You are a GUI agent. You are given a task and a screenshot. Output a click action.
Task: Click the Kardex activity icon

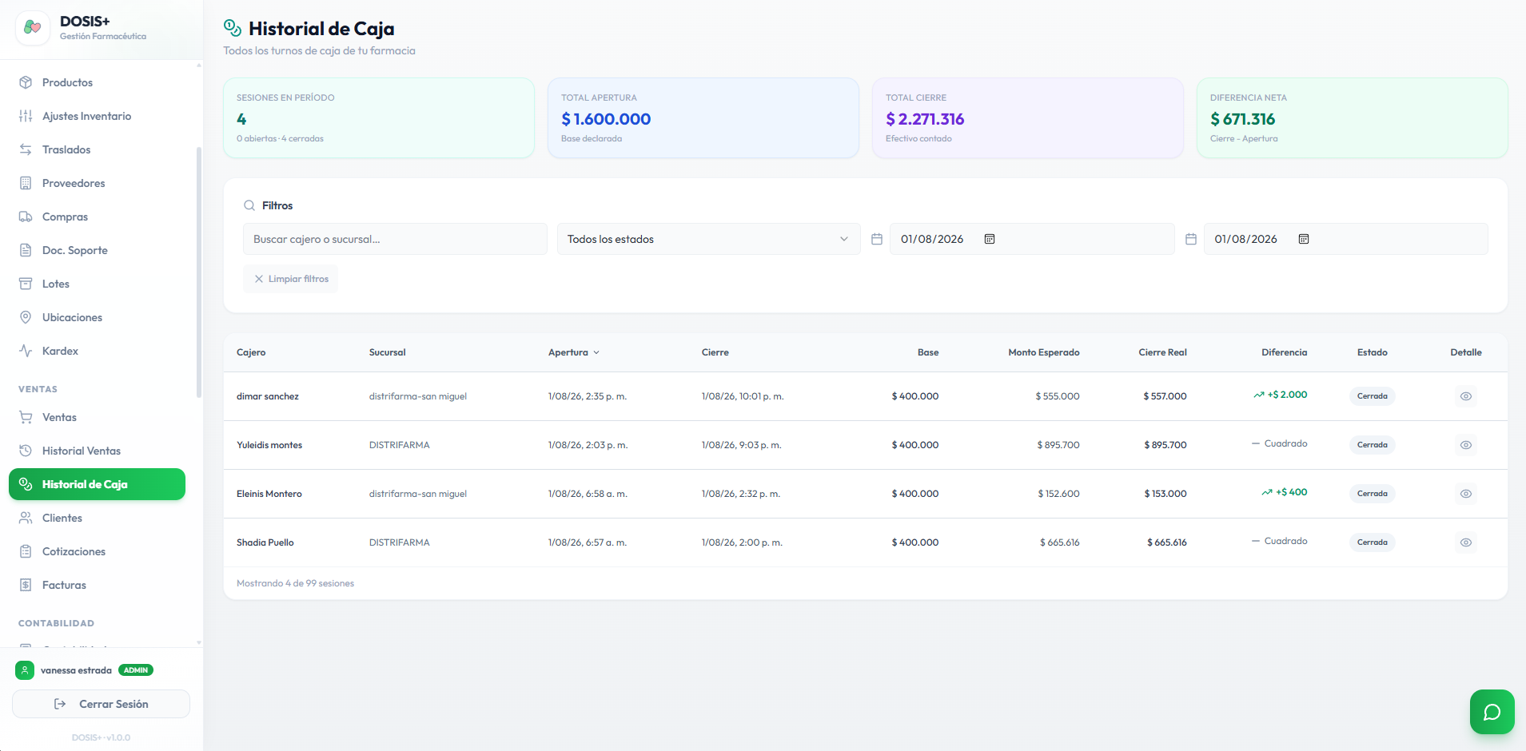[26, 351]
